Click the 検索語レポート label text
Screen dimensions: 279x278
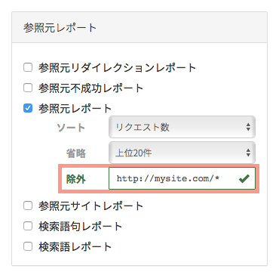tap(75, 246)
